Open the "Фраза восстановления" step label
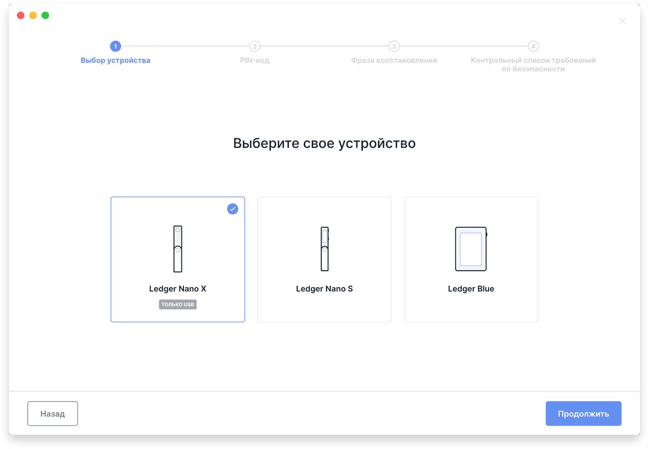 click(x=394, y=60)
